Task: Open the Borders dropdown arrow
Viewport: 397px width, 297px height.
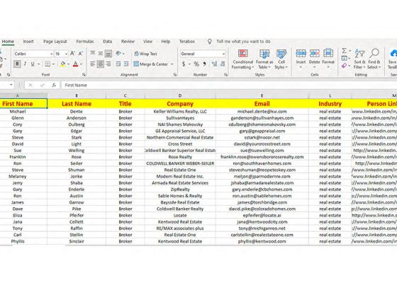Action: 53,64
